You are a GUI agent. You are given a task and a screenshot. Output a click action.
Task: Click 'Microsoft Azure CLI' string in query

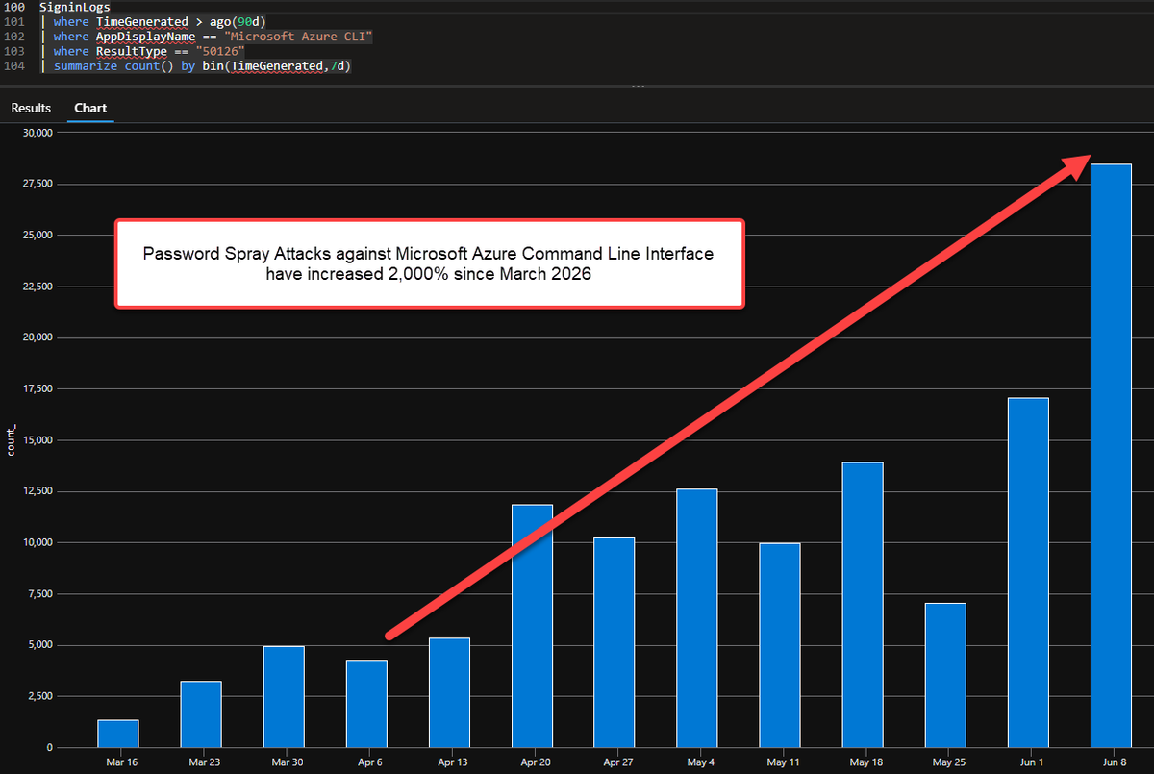click(x=298, y=36)
